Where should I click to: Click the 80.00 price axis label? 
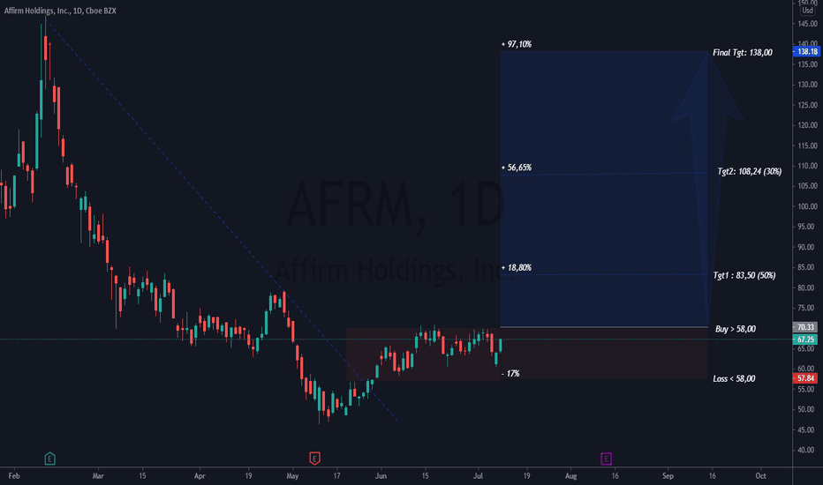807,287
